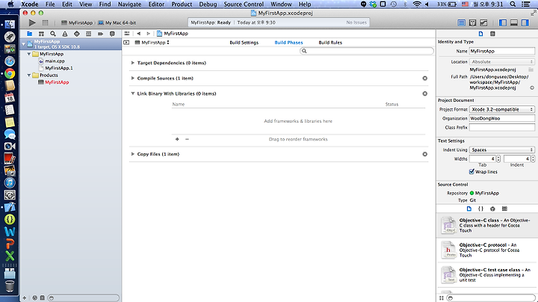Select the Assistant editor icon

(x=472, y=22)
